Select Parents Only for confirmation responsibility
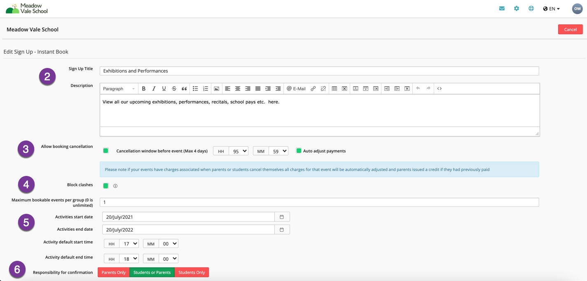Image resolution: width=587 pixels, height=281 pixels. [114, 272]
